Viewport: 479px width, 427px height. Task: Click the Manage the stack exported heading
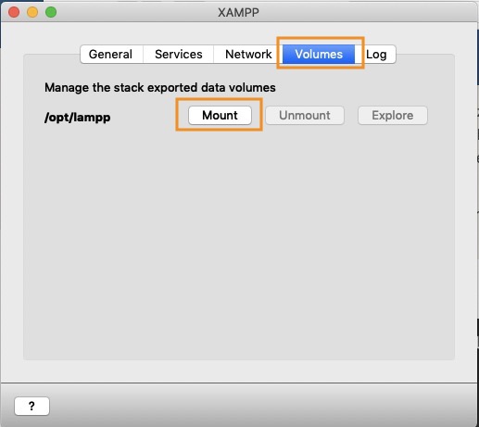[x=160, y=88]
